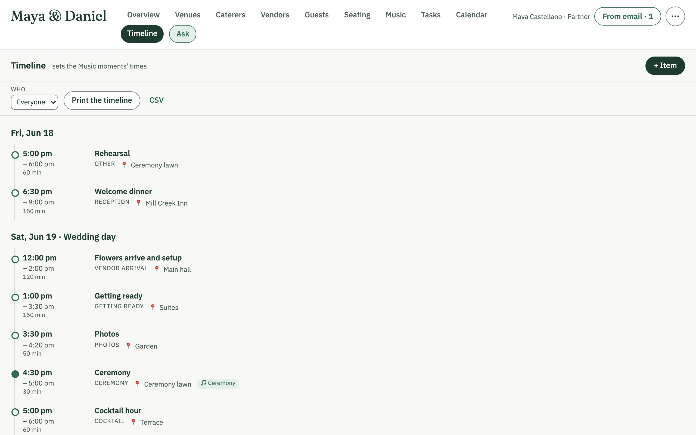Click the pin in the 4:30 pm Ceremony row
Viewport: 696px width, 435px height.
137,384
